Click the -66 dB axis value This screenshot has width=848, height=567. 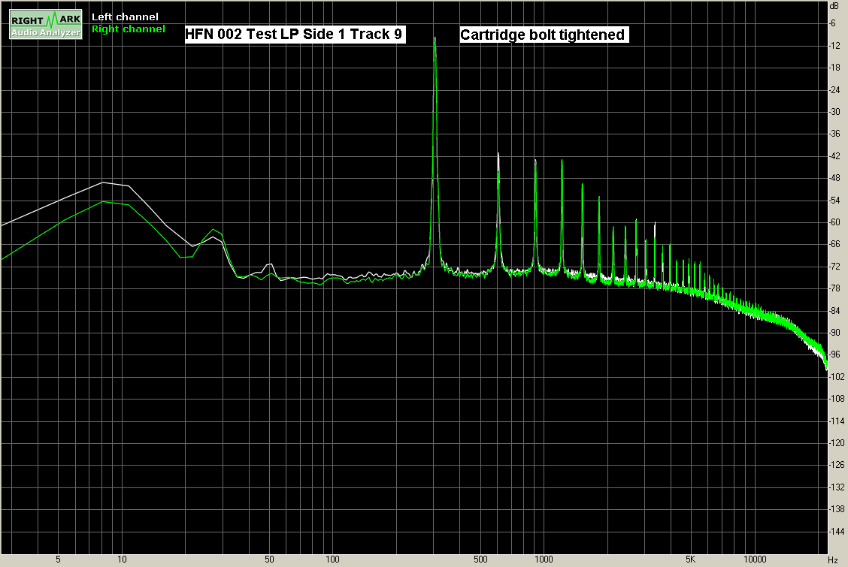(835, 244)
